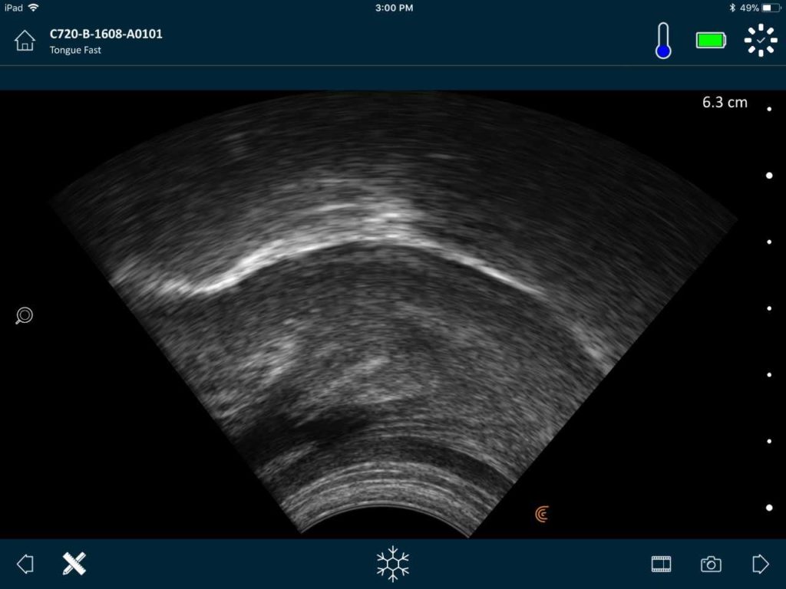Check the probe temperature thermometer icon
The image size is (786, 589).
663,41
